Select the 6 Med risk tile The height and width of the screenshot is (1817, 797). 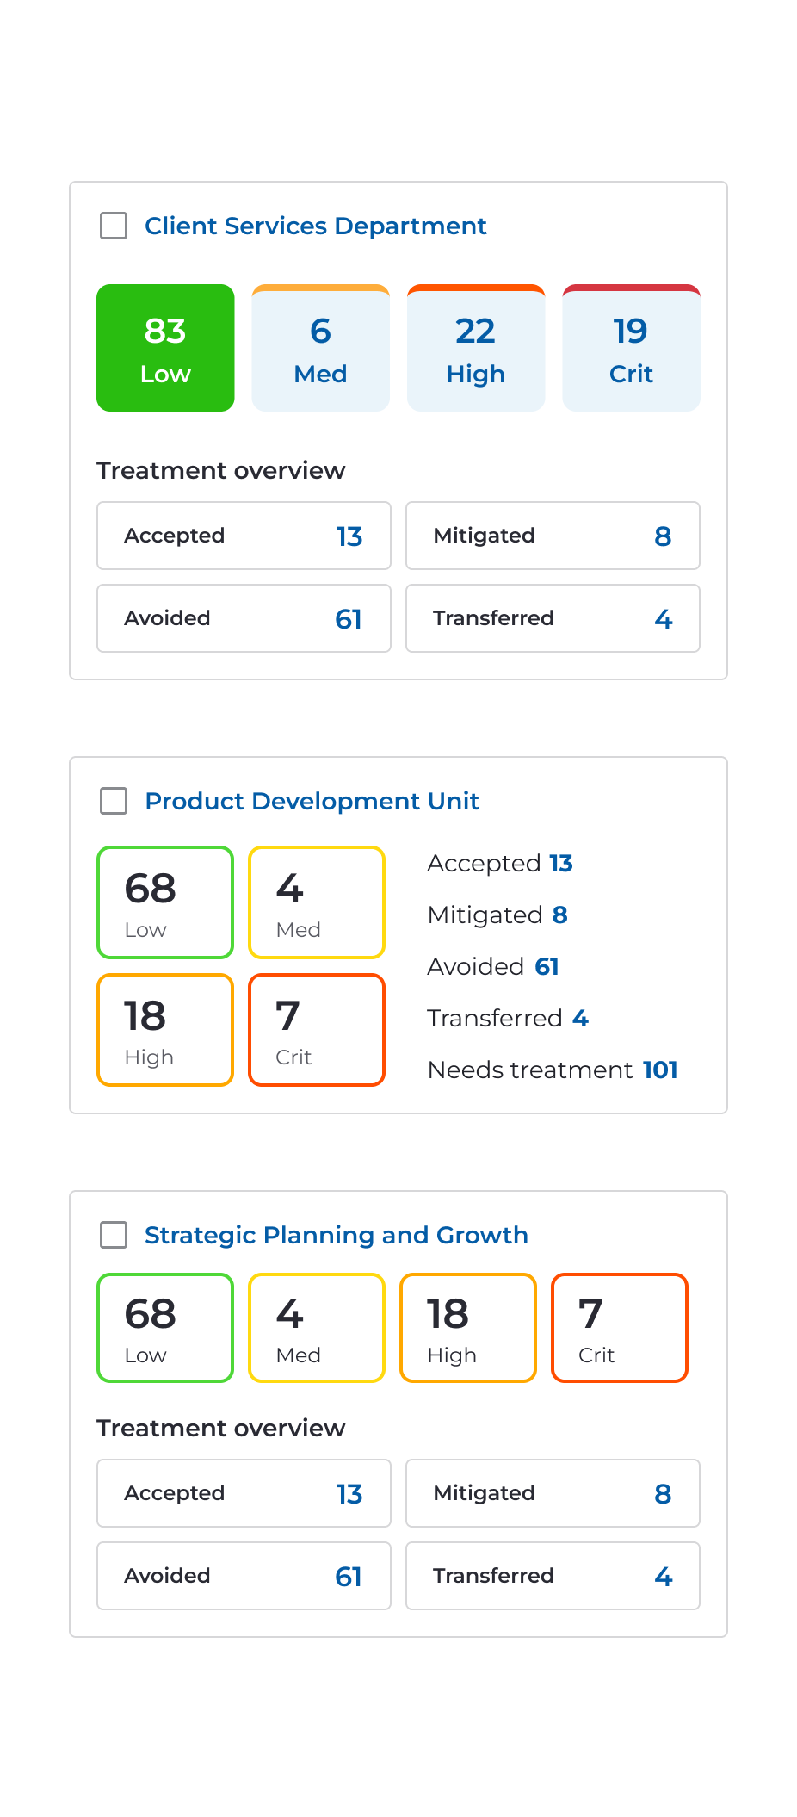pos(320,348)
